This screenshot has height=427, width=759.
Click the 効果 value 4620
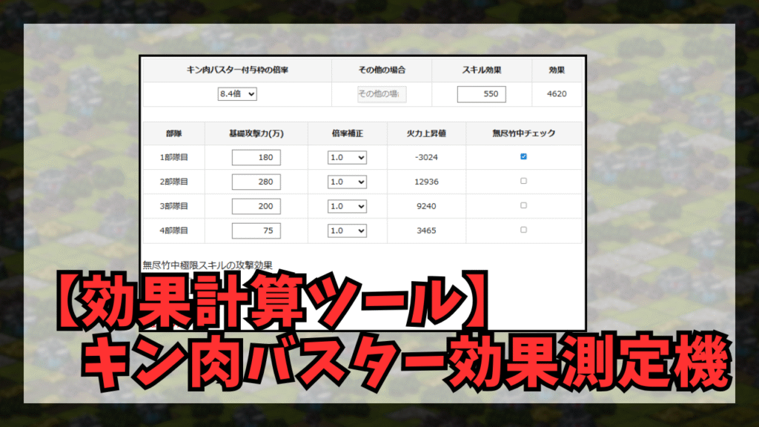[557, 94]
